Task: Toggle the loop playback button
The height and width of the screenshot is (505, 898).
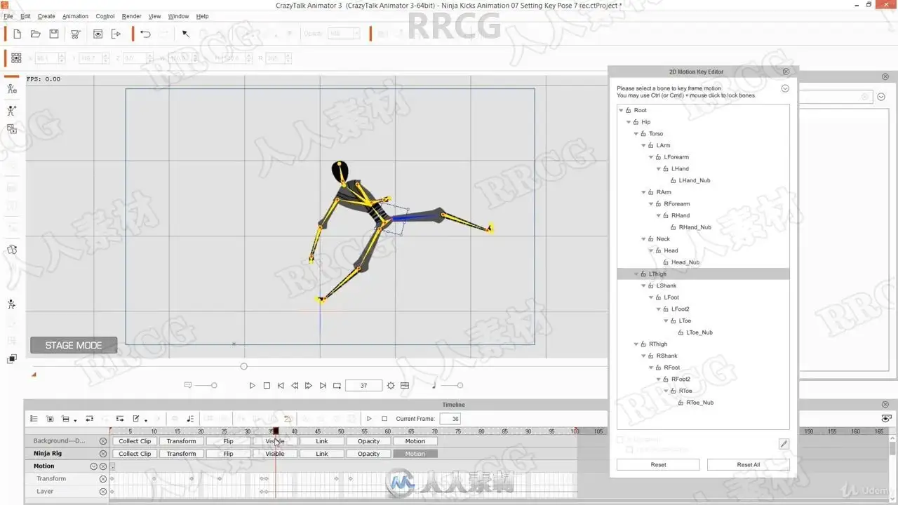Action: click(x=337, y=386)
